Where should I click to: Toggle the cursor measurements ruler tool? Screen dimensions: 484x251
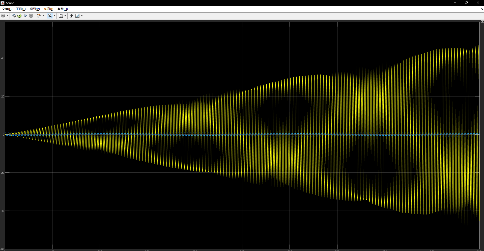click(77, 16)
